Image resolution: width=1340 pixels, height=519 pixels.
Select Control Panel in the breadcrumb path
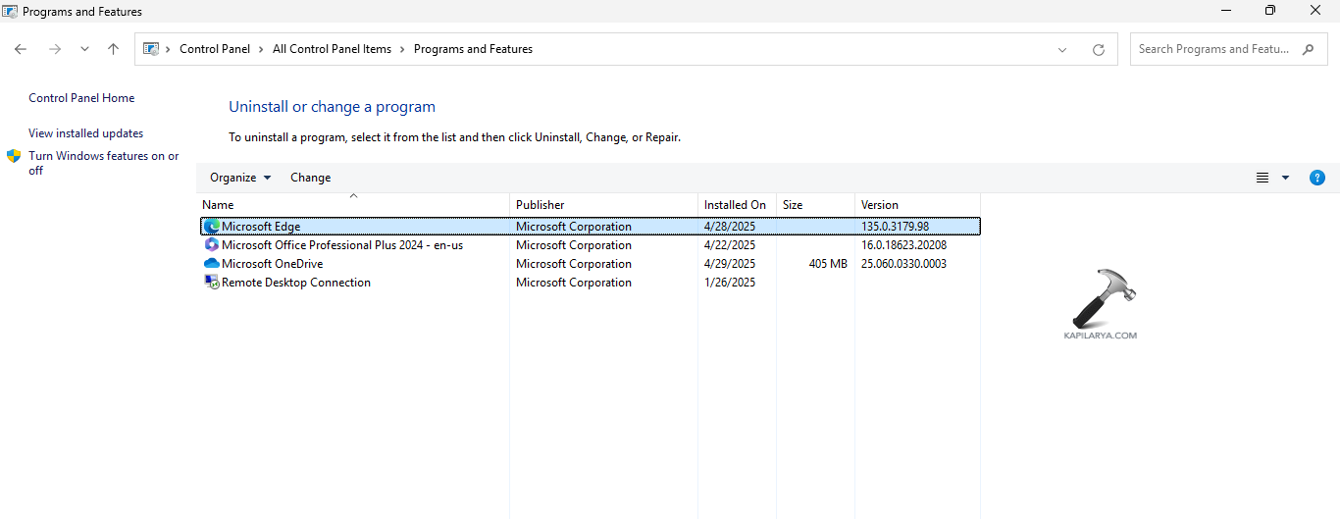(x=214, y=49)
